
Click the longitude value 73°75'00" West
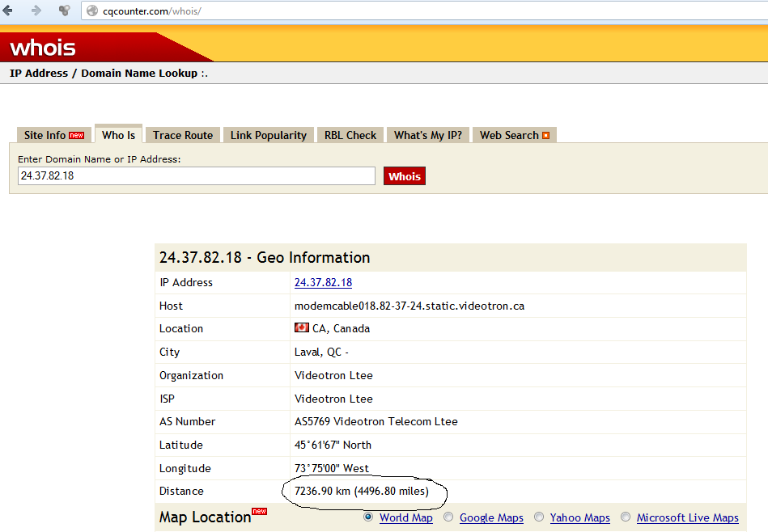(332, 468)
